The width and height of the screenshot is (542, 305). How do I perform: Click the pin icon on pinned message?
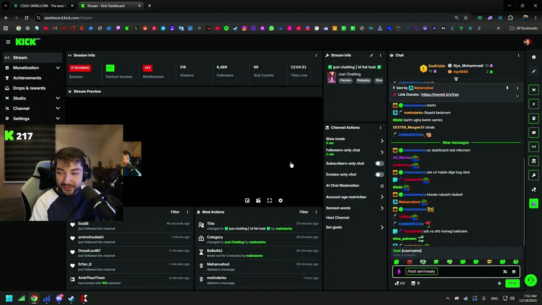click(x=507, y=88)
